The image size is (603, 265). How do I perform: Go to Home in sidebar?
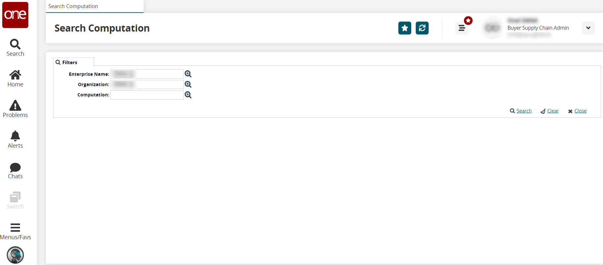(x=15, y=79)
